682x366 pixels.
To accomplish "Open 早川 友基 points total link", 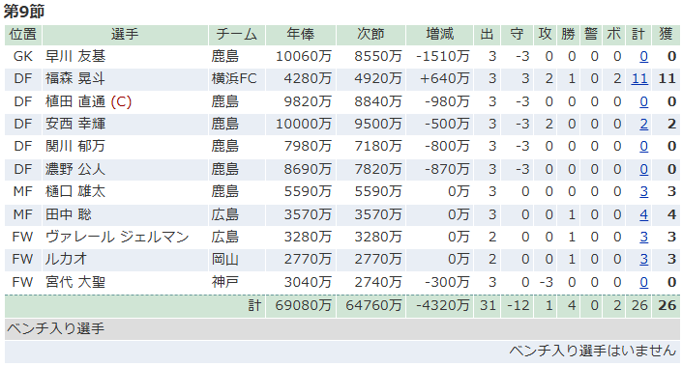I will (643, 56).
